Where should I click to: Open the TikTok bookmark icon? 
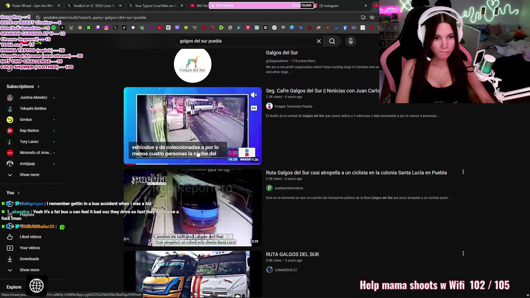[124, 28]
